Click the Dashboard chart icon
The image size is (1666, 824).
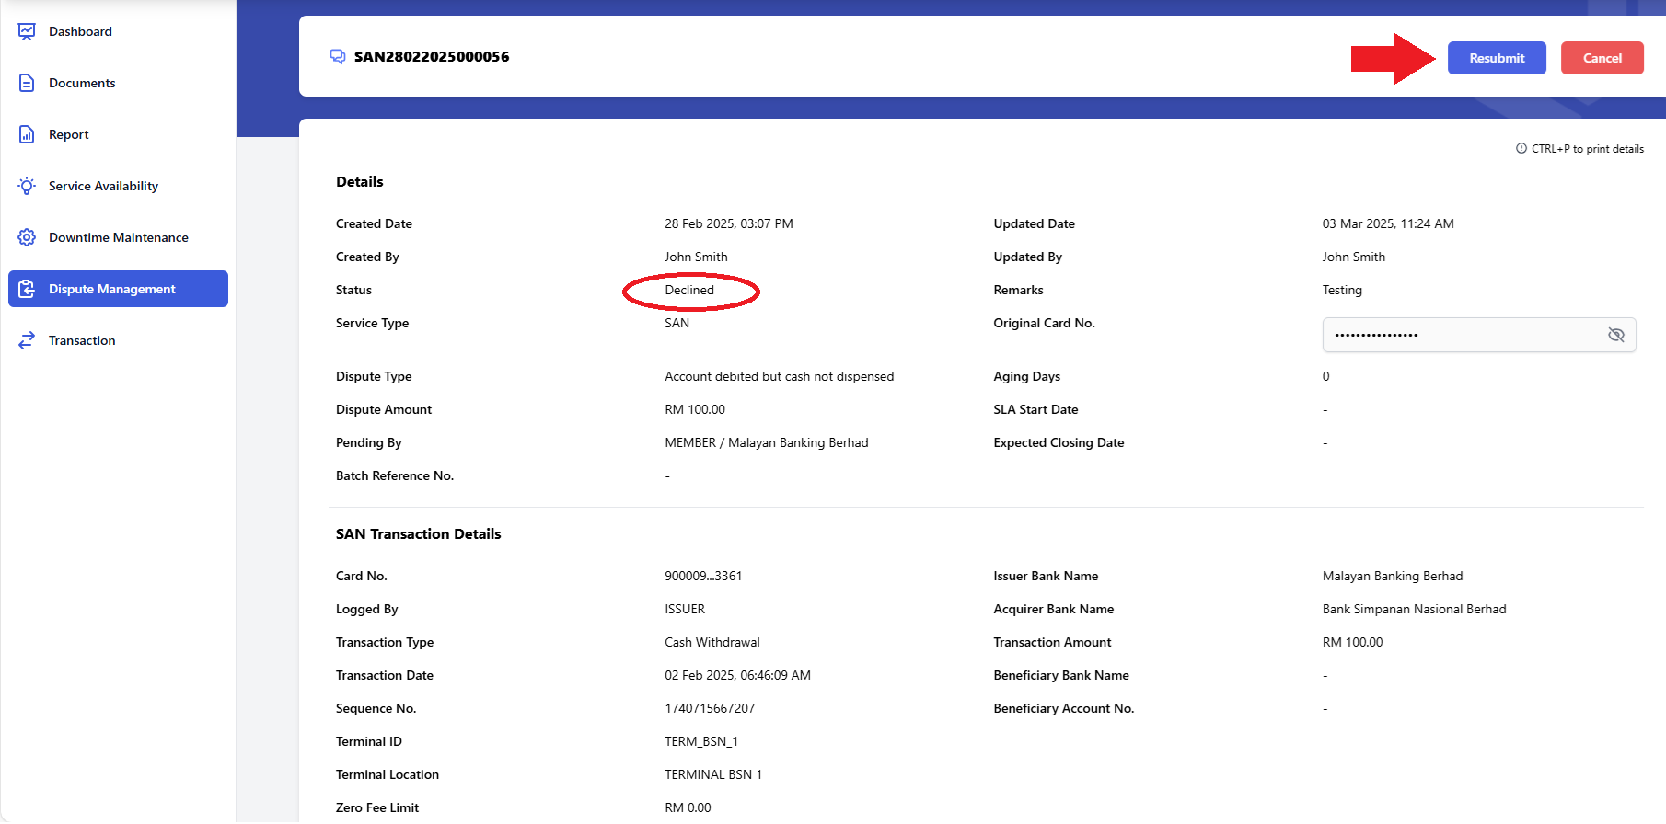tap(27, 31)
